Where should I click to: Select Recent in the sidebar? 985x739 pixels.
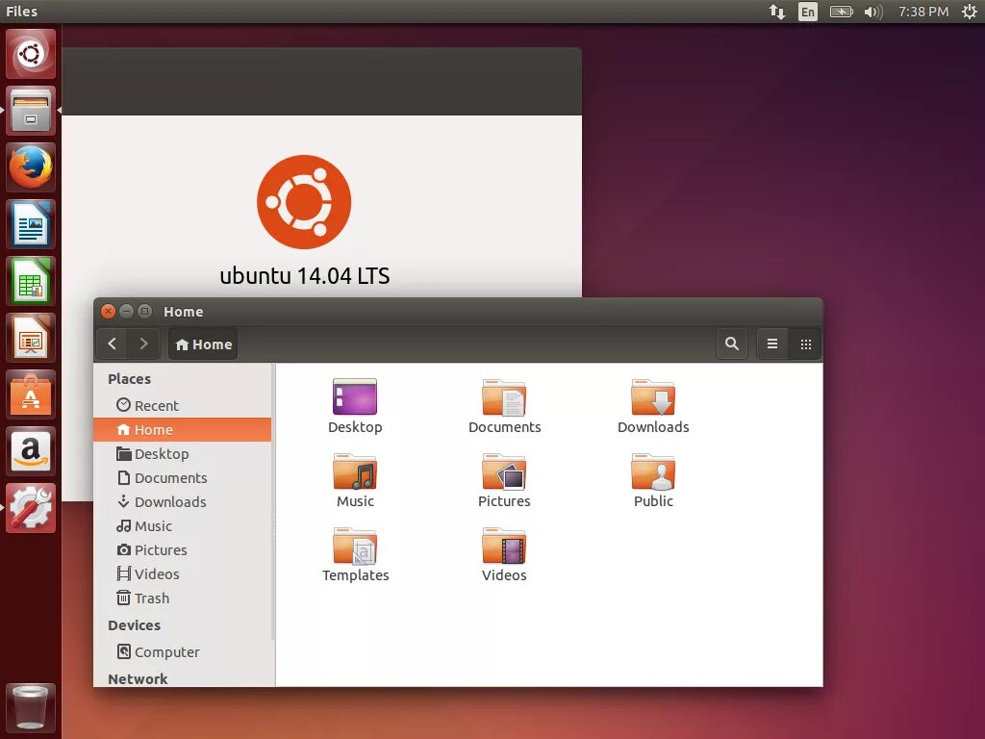(x=182, y=406)
